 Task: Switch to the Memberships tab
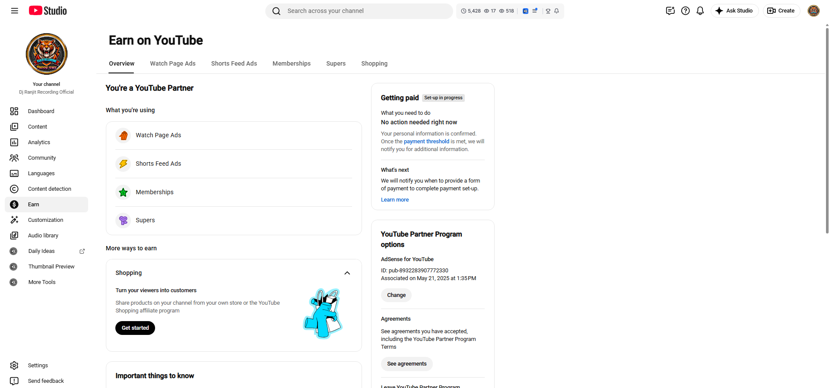point(292,63)
